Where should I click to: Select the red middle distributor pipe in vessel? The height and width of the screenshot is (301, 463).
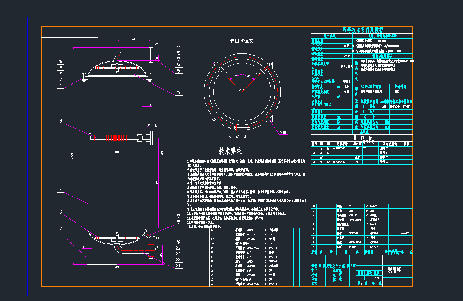(117, 138)
